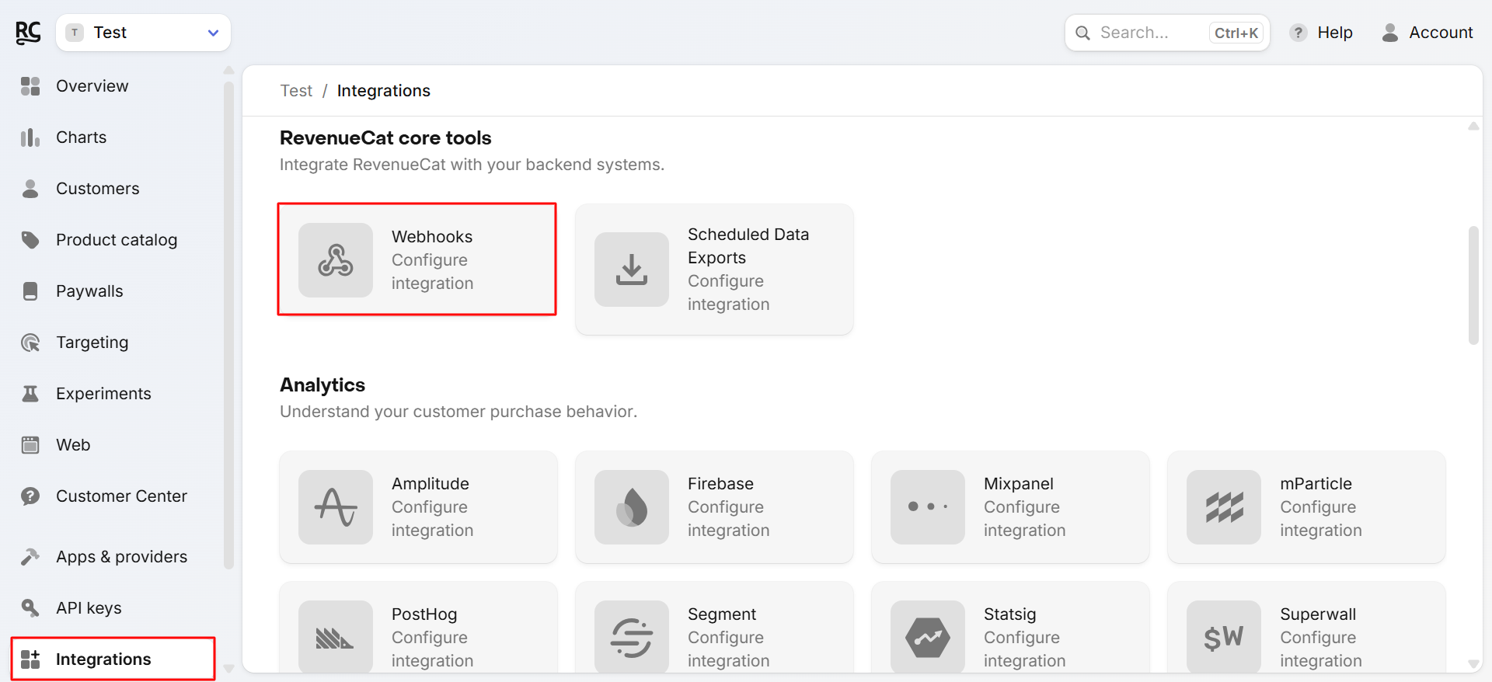This screenshot has height=682, width=1492.
Task: Open Apps & providers
Action: (121, 557)
